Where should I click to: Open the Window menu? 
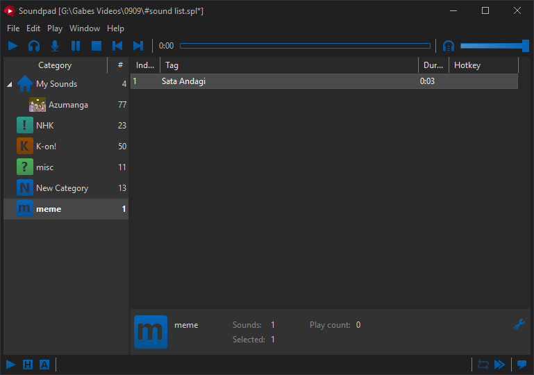pyautogui.click(x=85, y=28)
